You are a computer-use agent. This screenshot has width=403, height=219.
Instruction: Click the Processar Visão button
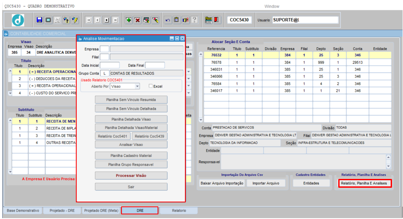[131, 175]
